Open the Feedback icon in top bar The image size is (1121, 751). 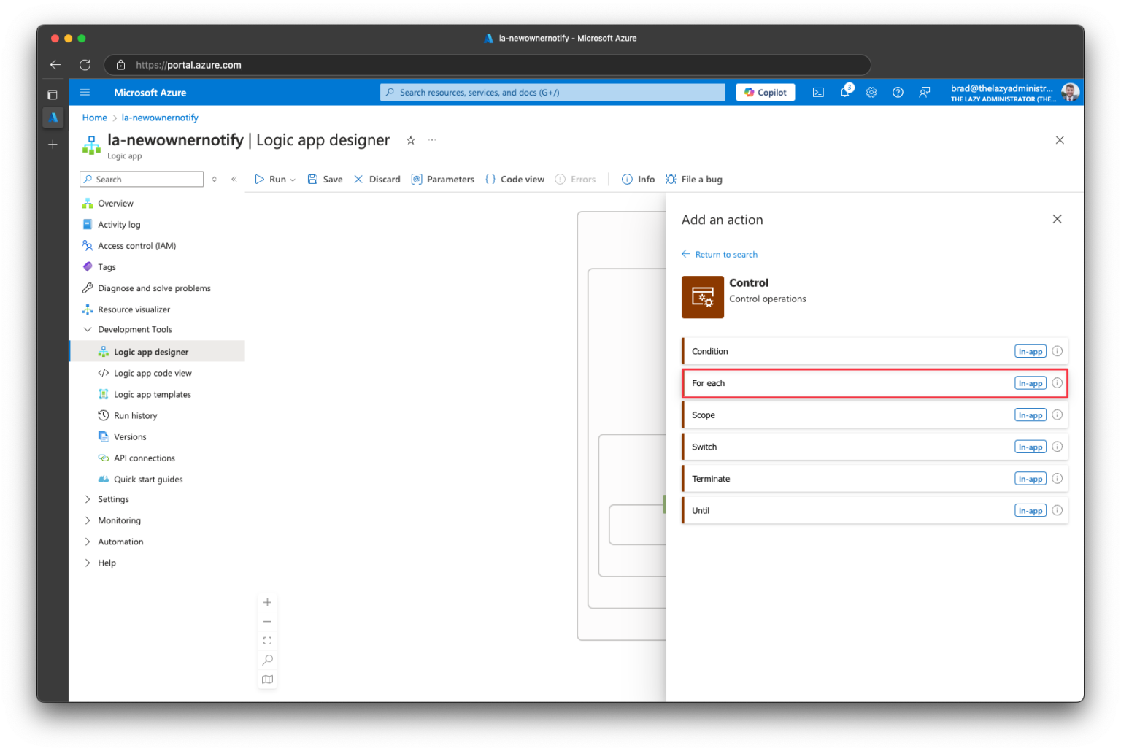pyautogui.click(x=924, y=93)
